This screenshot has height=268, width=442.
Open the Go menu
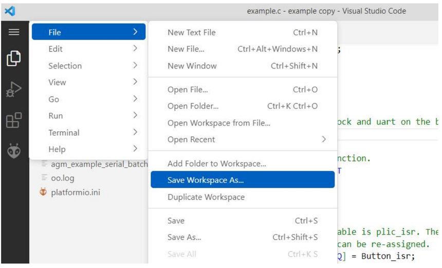(x=88, y=99)
